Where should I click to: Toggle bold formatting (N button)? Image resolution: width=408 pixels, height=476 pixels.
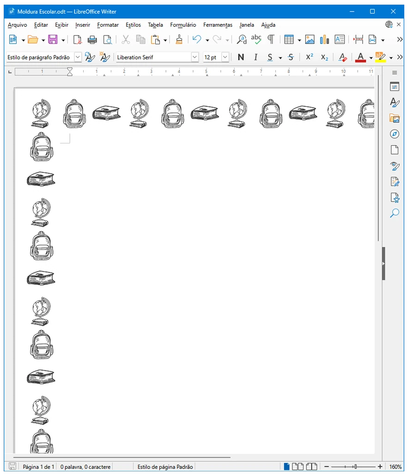click(x=241, y=57)
